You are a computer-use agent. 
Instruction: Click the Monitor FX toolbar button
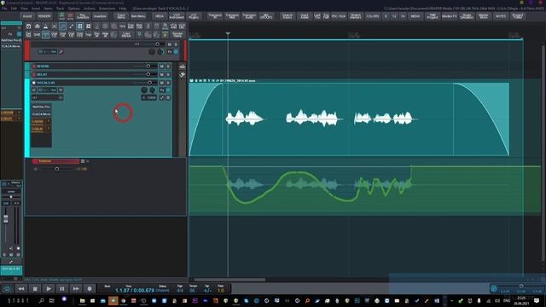tap(450, 16)
